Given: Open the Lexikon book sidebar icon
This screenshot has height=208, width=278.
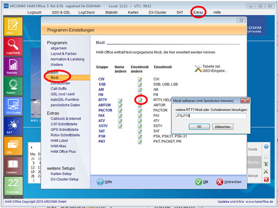Looking at the screenshot, I should coord(13,166).
